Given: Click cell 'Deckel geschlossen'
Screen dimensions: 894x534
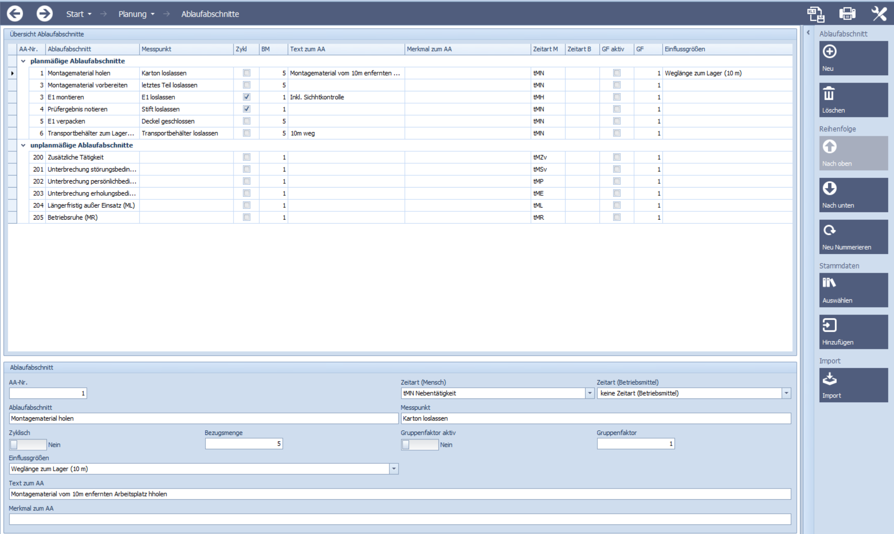Looking at the screenshot, I should coord(187,121).
